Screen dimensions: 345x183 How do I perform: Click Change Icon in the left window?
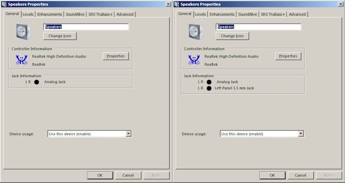60,36
